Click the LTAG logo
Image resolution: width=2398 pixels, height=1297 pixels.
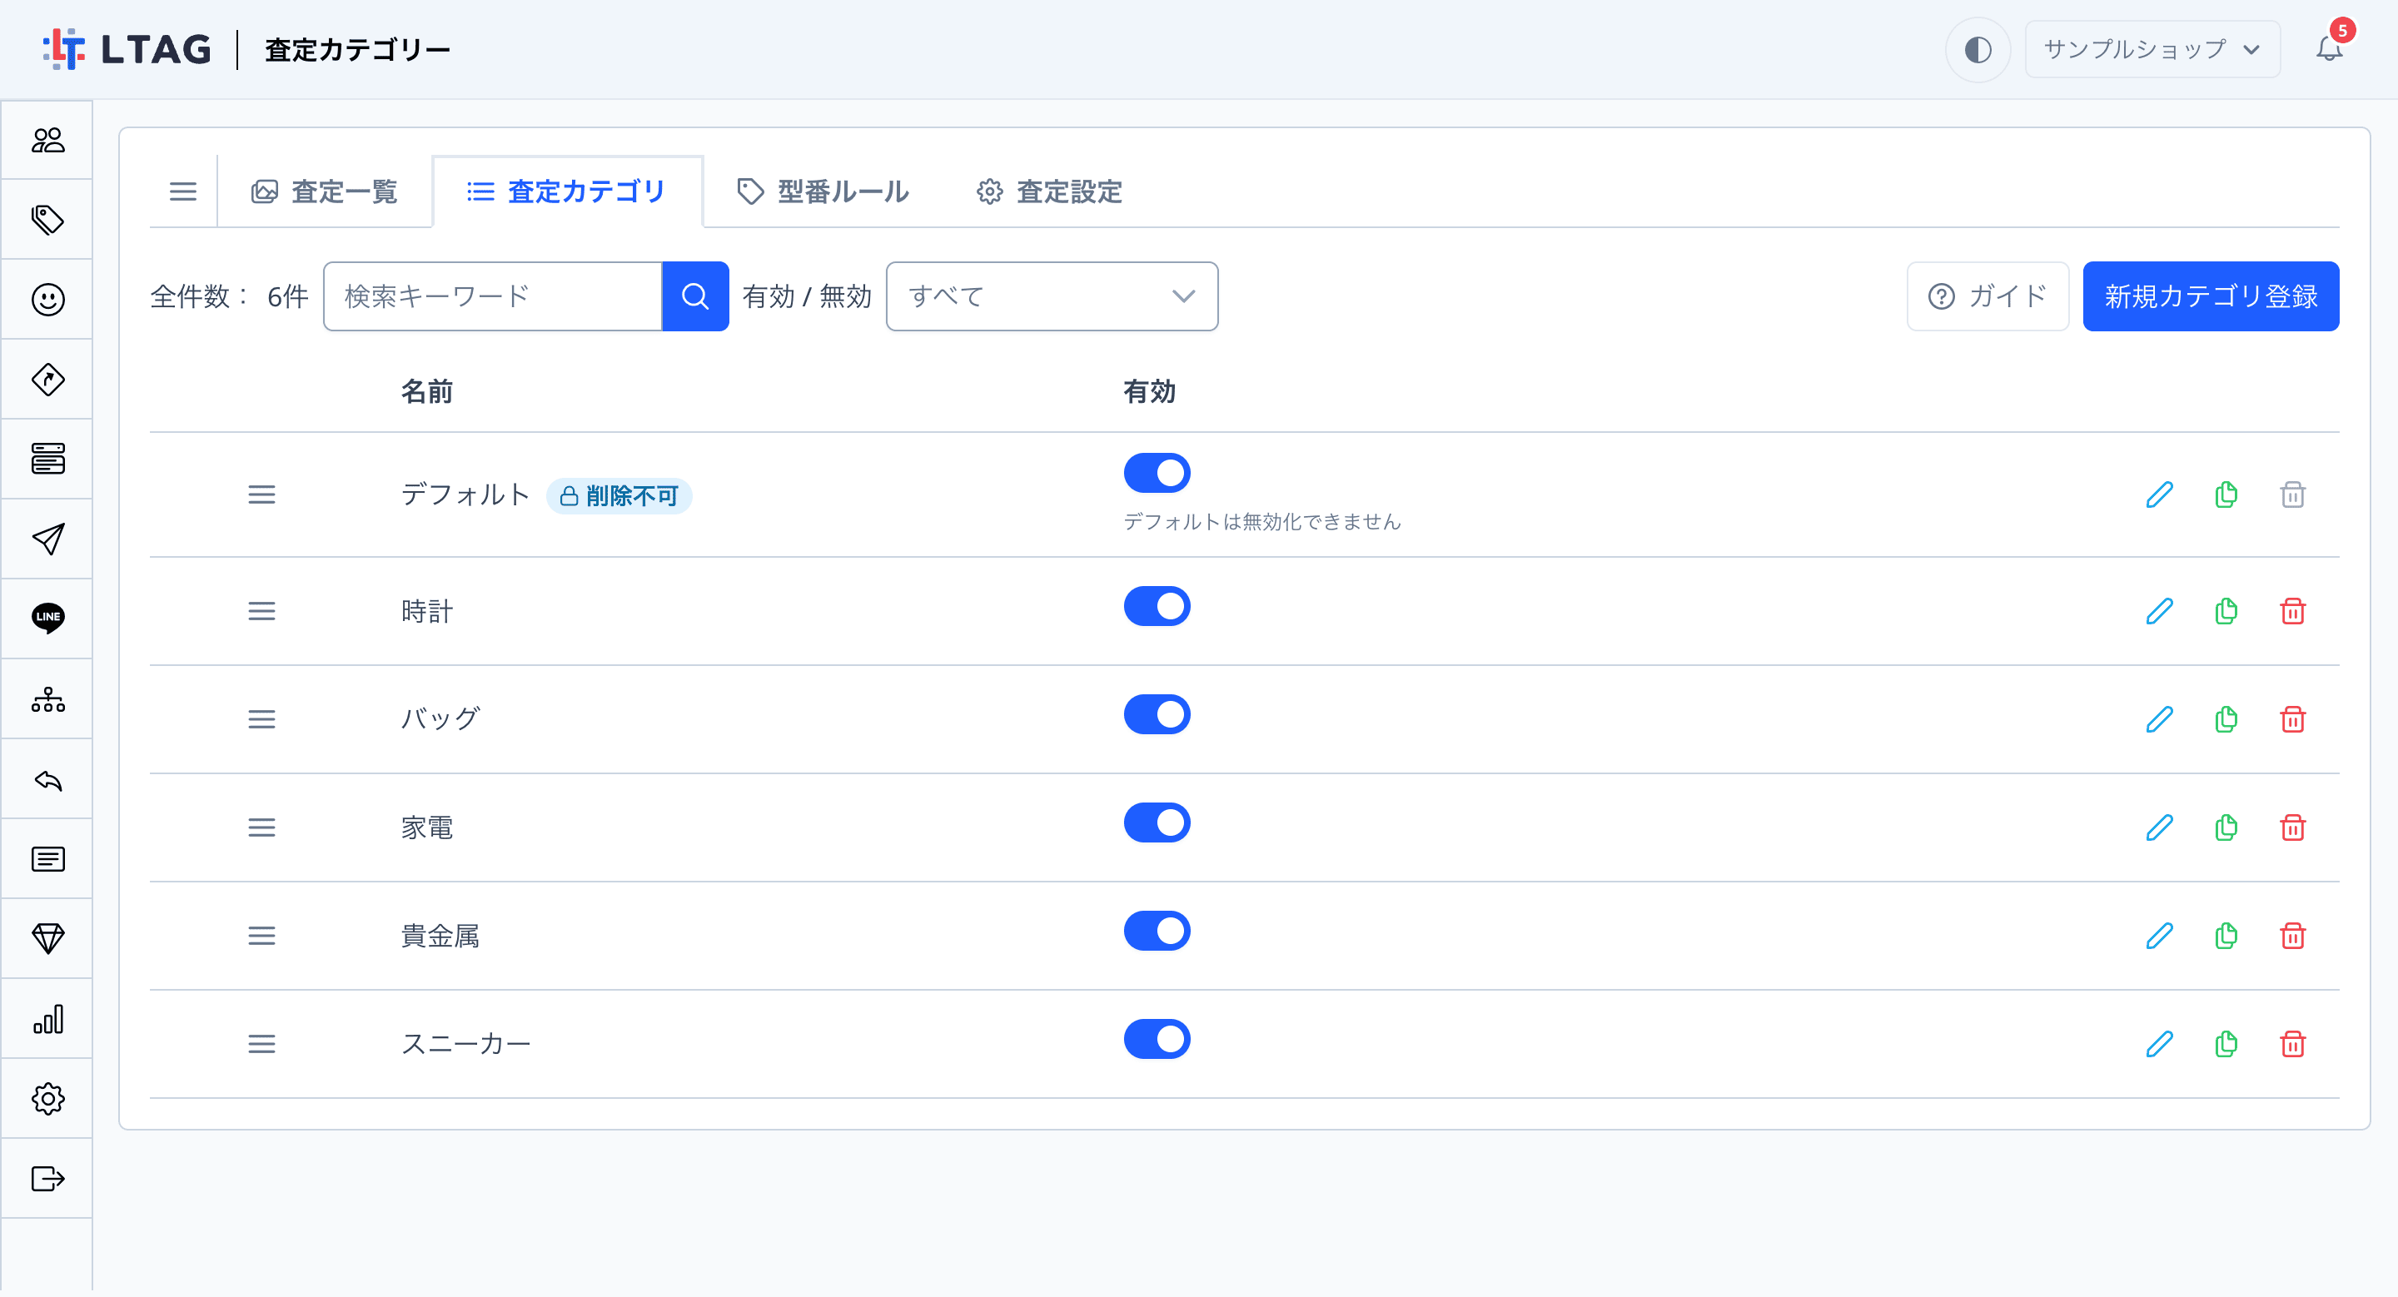[127, 49]
